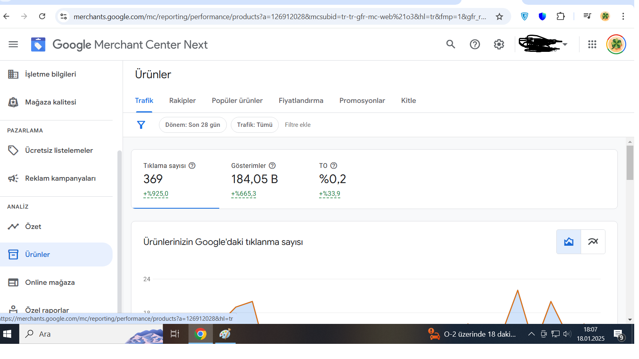The height and width of the screenshot is (359, 639).
Task: Click the outlined shield extension icon
Action: pos(525,16)
